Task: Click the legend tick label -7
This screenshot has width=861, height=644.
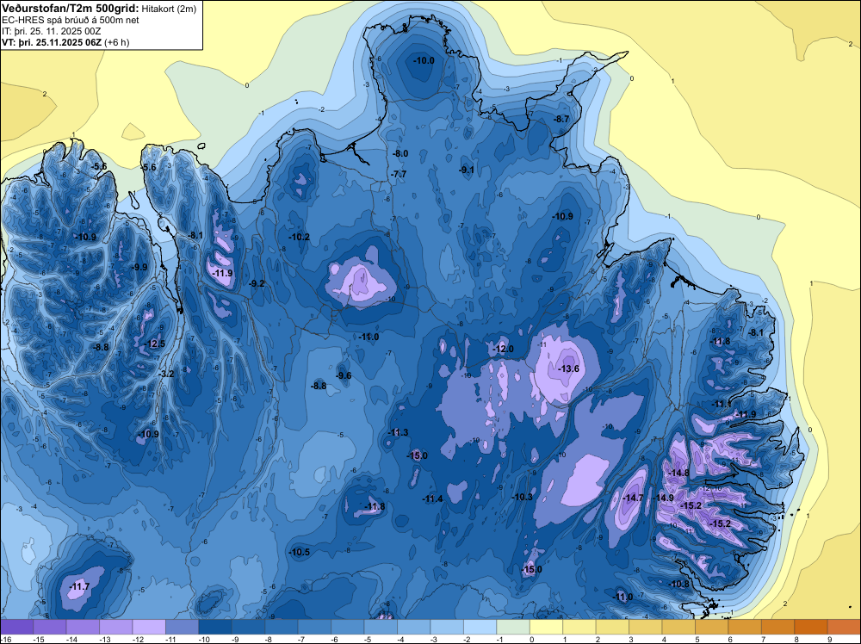Action: (302, 639)
